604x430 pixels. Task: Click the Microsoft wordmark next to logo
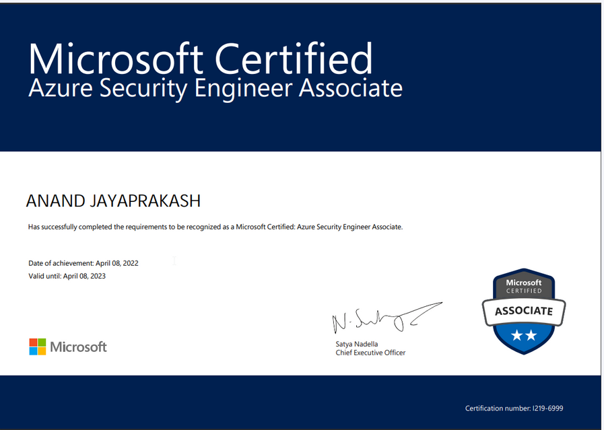tap(78, 347)
